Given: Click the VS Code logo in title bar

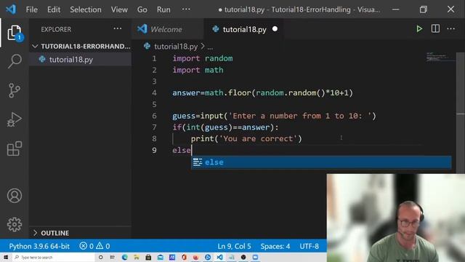Looking at the screenshot, I should [x=11, y=9].
